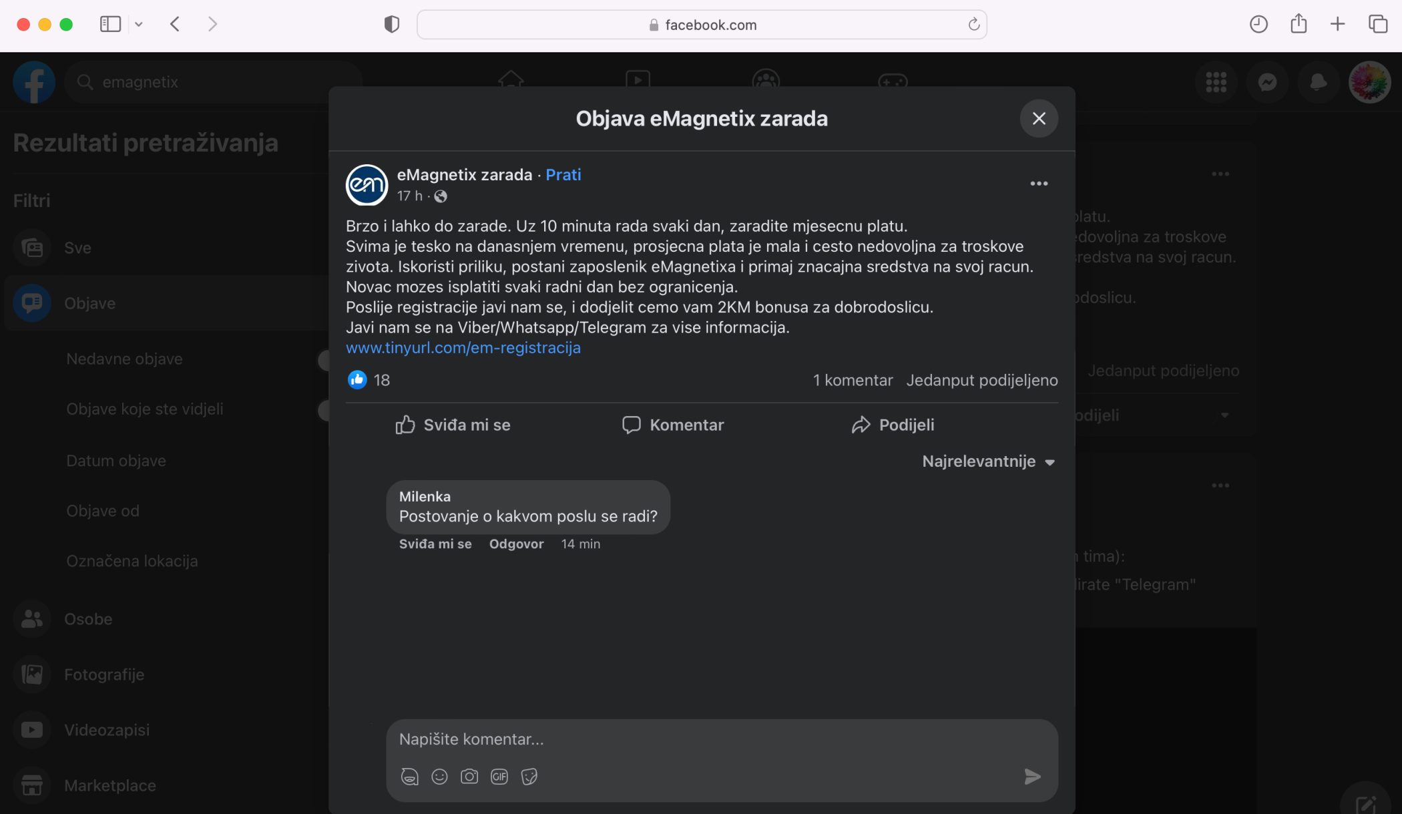Like the post with Sviđa mi se

click(x=453, y=425)
